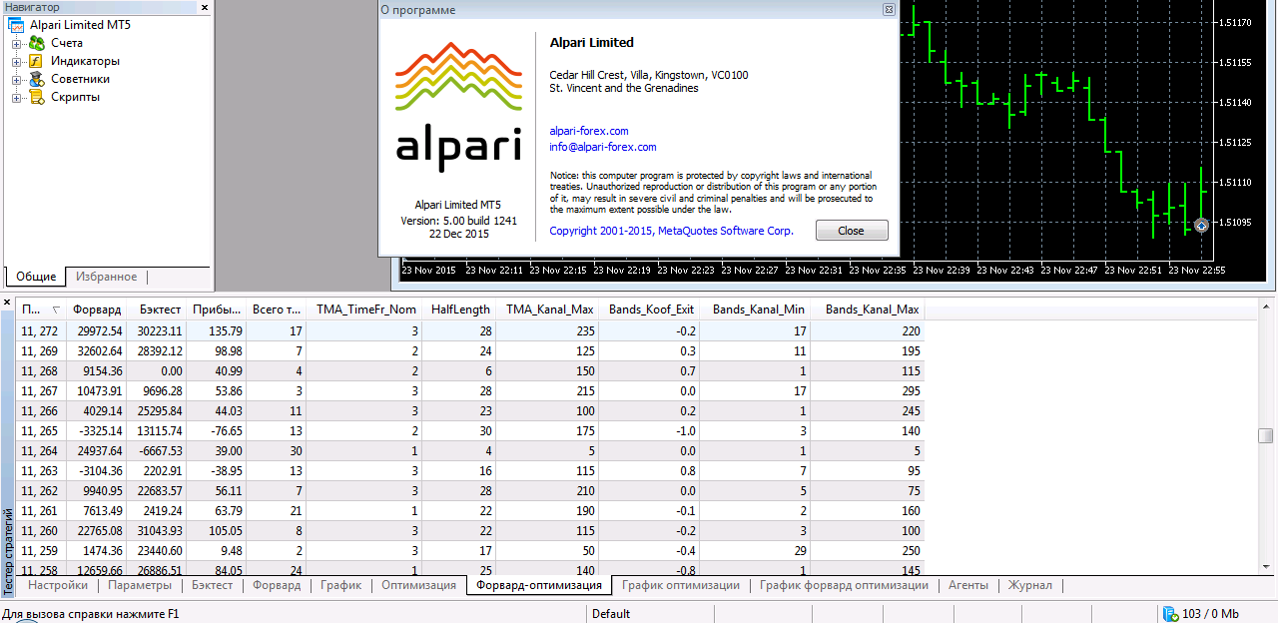Image resolution: width=1278 pixels, height=623 pixels.
Task: Click the Close button in About dialog
Action: click(x=852, y=231)
